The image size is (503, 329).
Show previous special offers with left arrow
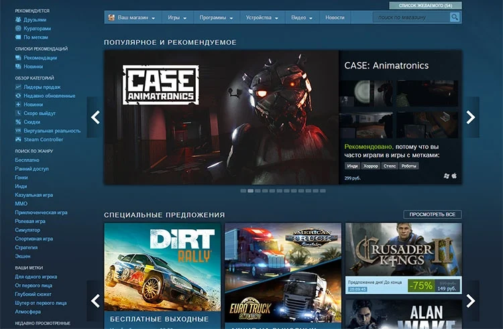(95, 301)
